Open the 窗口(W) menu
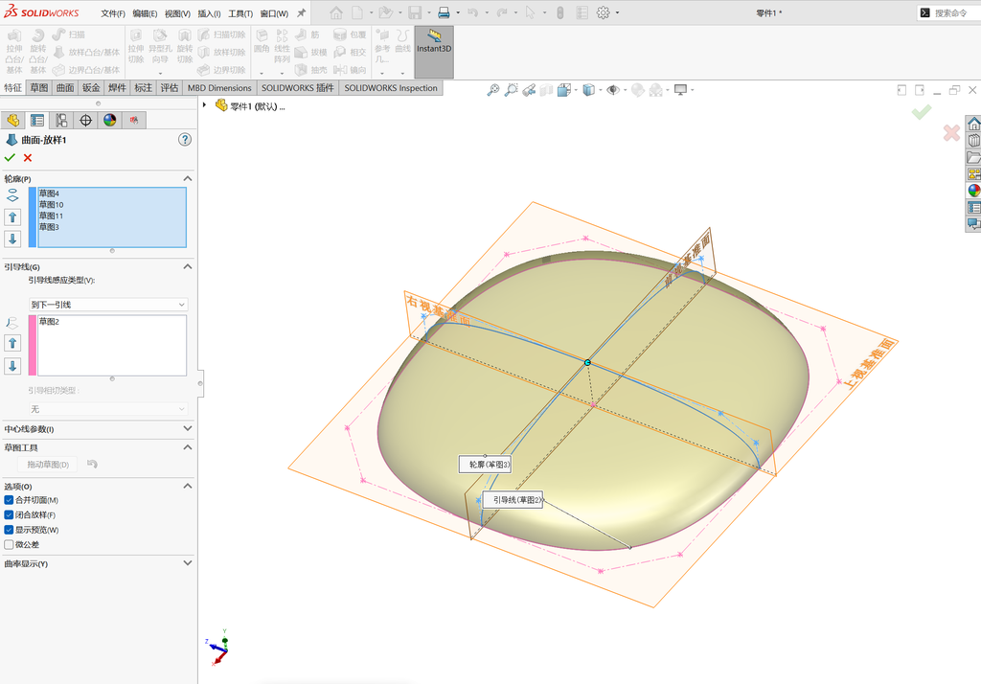Screen dimensions: 981x684 tap(274, 13)
